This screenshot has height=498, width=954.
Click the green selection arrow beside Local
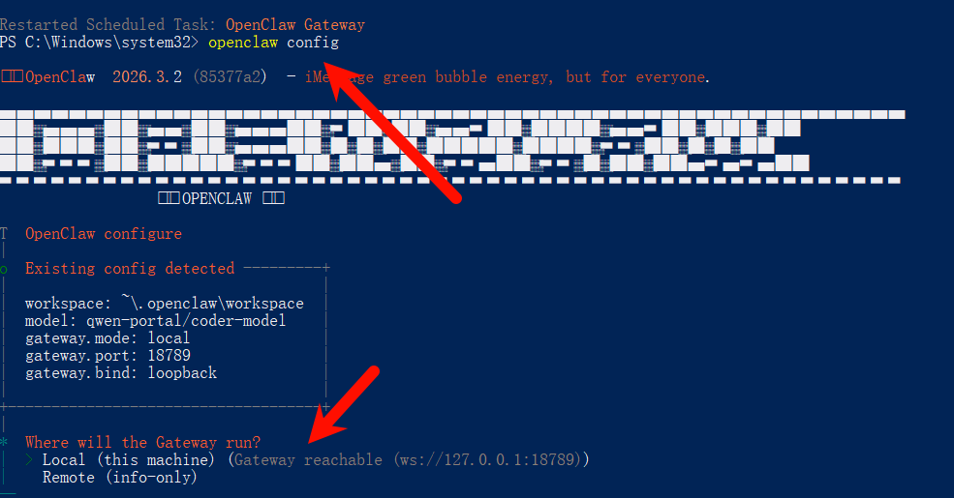click(x=29, y=459)
